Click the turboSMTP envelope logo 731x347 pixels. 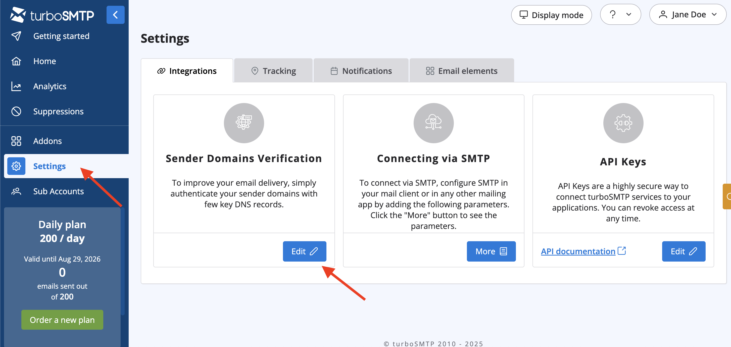pyautogui.click(x=18, y=15)
